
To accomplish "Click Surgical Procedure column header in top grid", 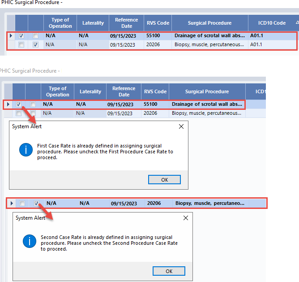I will (x=209, y=23).
